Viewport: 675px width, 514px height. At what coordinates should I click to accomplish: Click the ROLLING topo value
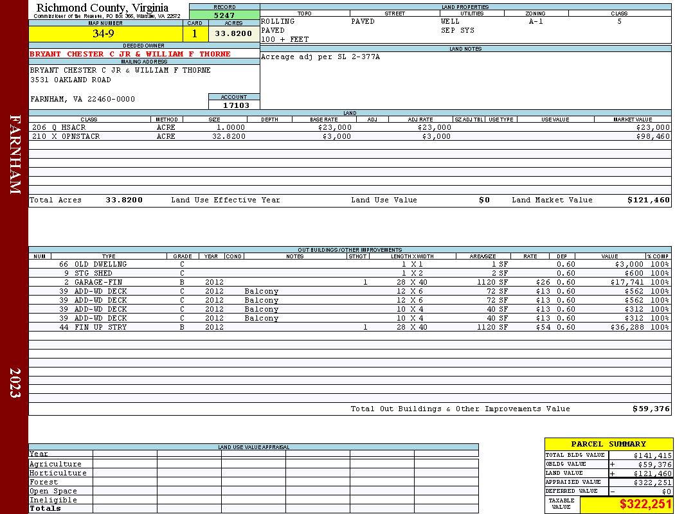(278, 21)
